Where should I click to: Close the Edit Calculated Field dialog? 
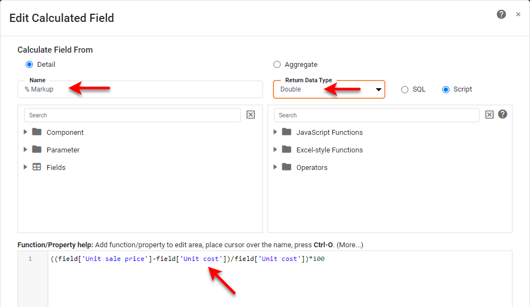point(518,14)
